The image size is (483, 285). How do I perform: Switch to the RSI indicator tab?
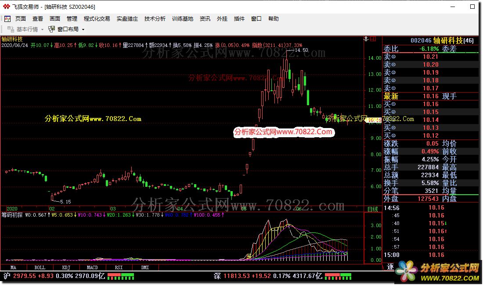(x=119, y=267)
